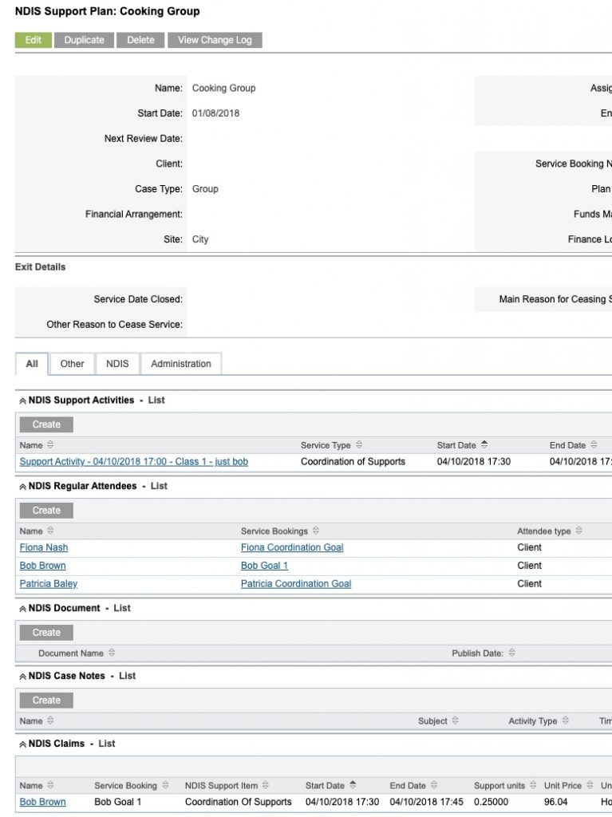The width and height of the screenshot is (612, 817).
Task: Collapse the NDIS Support Activities section
Action: [x=22, y=401]
